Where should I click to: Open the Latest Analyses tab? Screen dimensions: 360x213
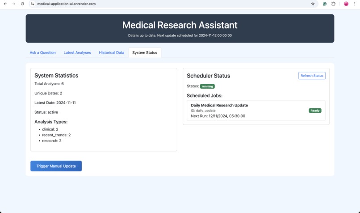point(77,53)
